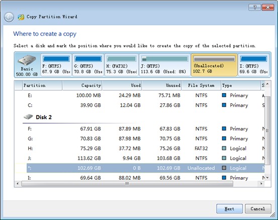Select the F: (NTFS) 67.9 GB partition block
278x220 pixels.
[56, 65]
